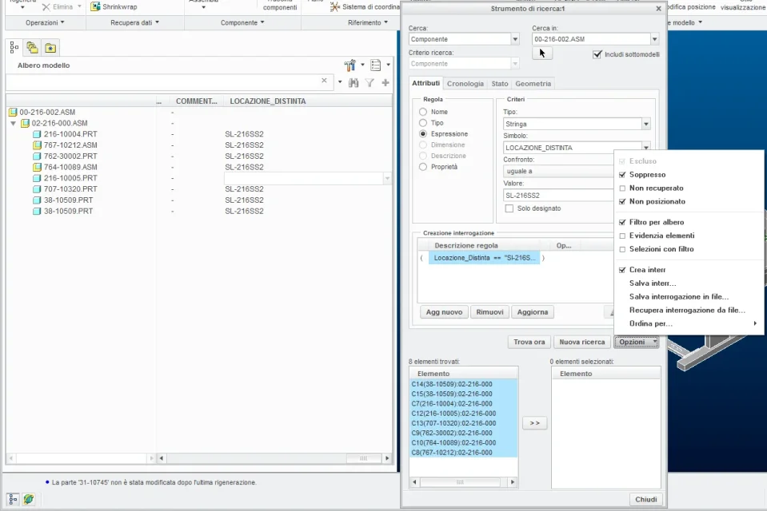Image resolution: width=767 pixels, height=511 pixels.
Task: Select the Nome rule radio button
Action: pos(423,112)
